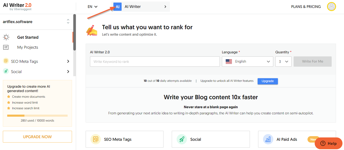344x150 pixels.
Task: Click the Upgrade Now button
Action: click(37, 137)
